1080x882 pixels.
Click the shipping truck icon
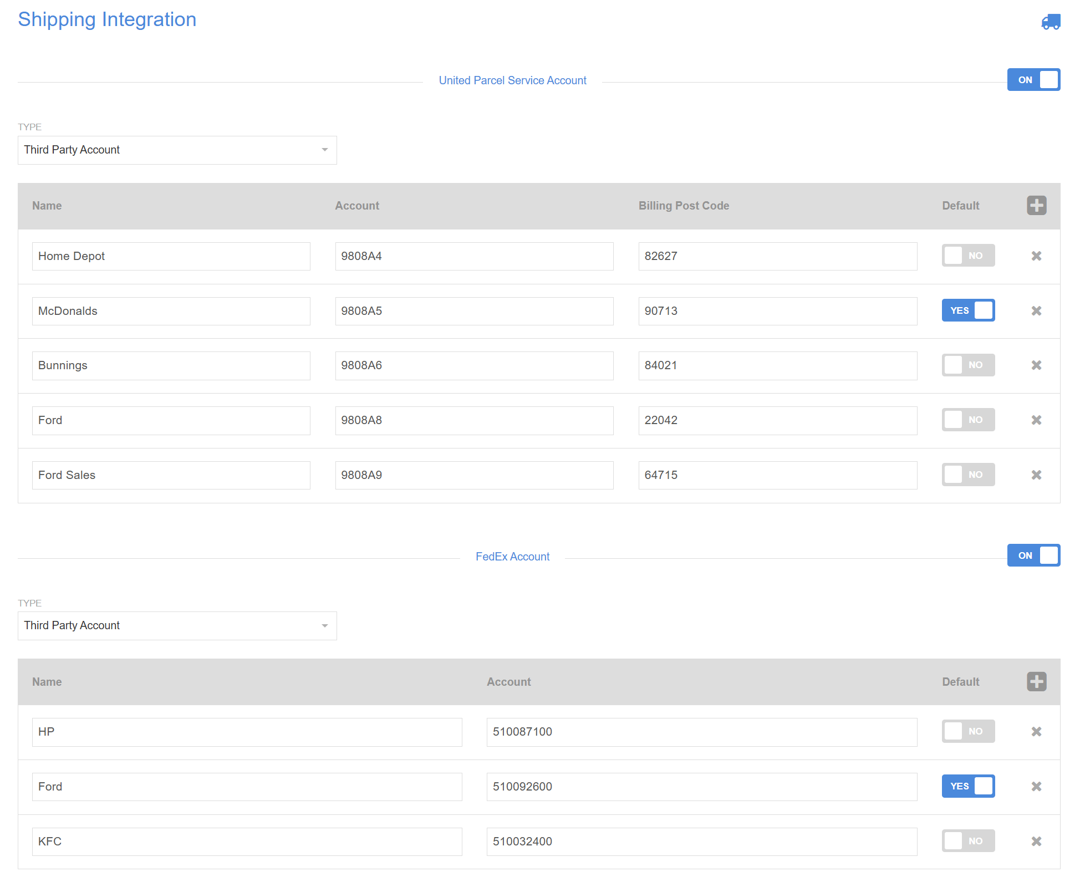(1050, 22)
